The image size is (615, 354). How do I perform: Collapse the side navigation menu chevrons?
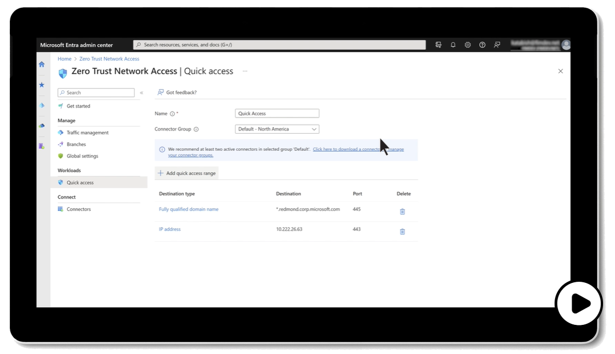(x=142, y=93)
